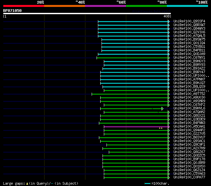Open hit UniRef100_Q8RXW7
Viewport: 211px width, 186px height.
pyautogui.click(x=189, y=25)
